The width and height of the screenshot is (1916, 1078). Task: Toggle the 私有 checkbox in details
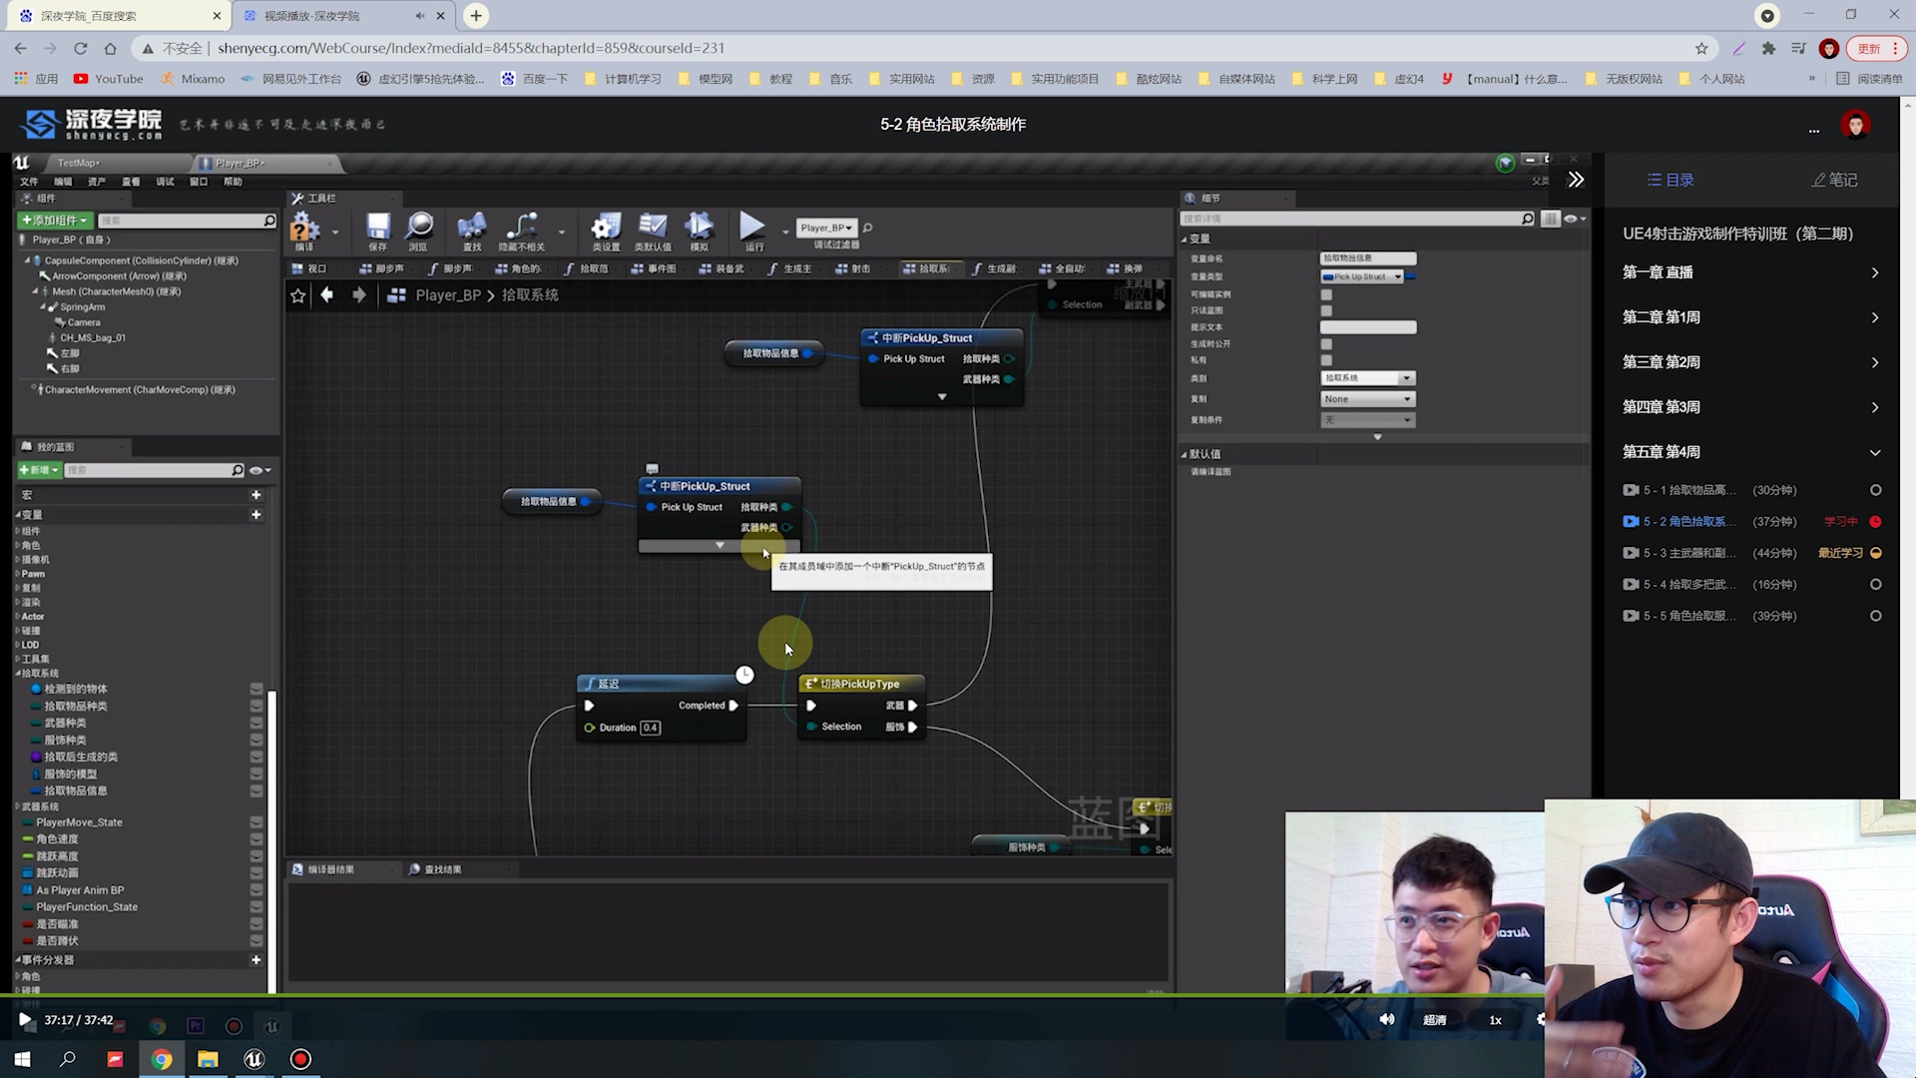tap(1326, 360)
